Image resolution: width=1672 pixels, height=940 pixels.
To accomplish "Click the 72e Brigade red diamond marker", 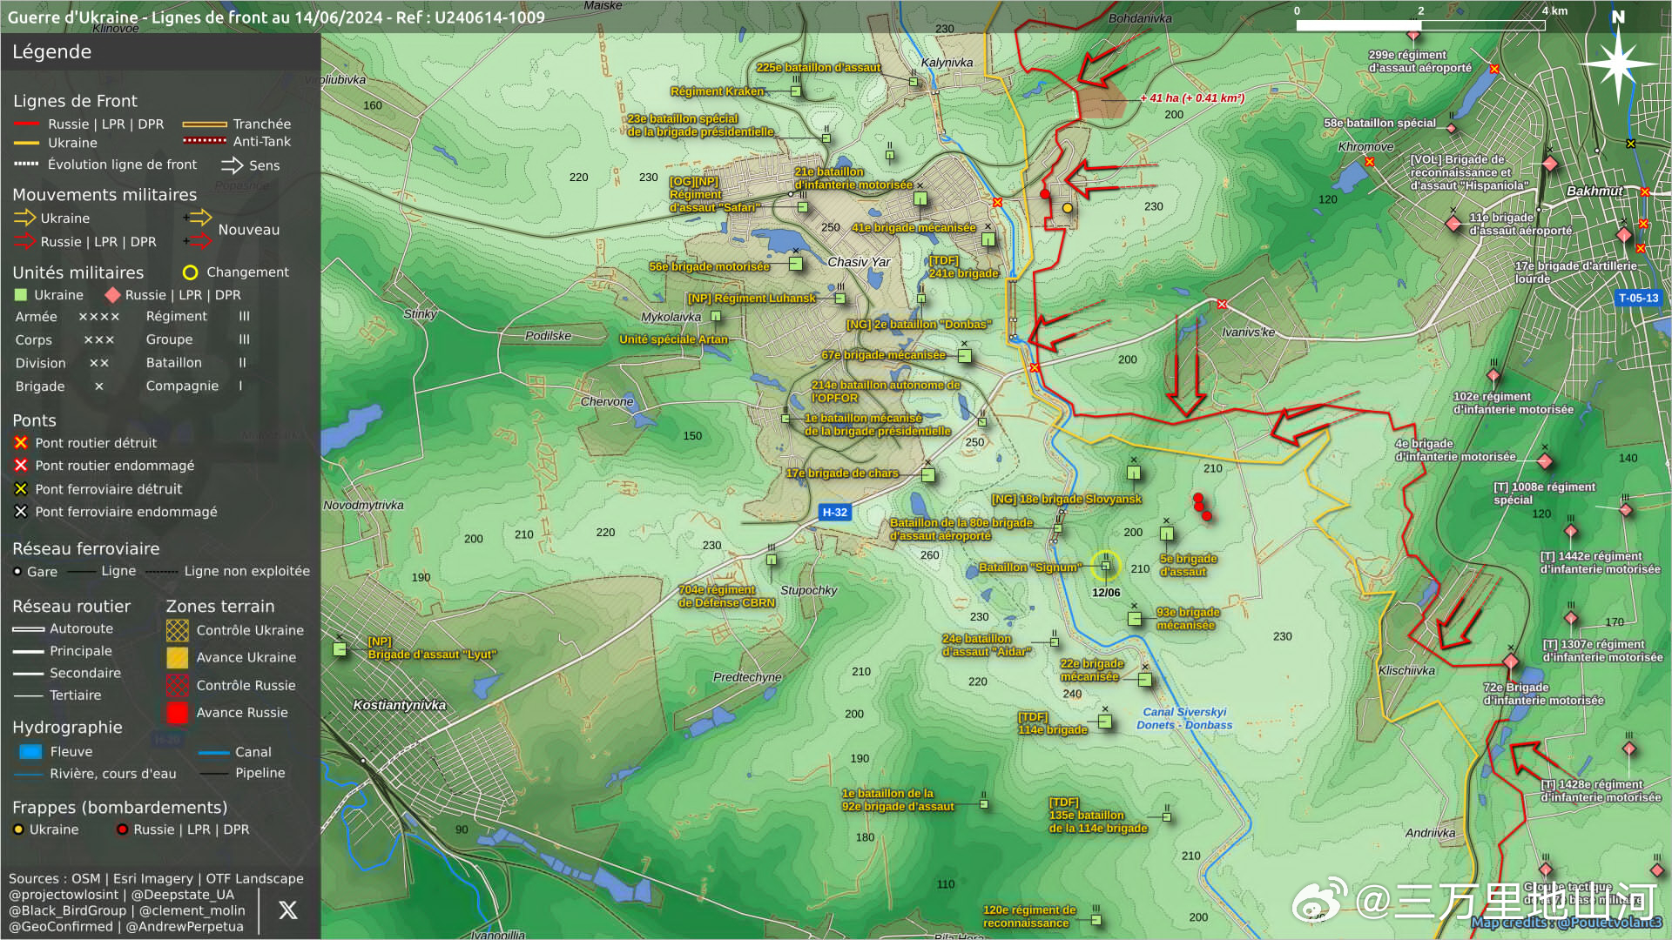I will pyautogui.click(x=1511, y=662).
